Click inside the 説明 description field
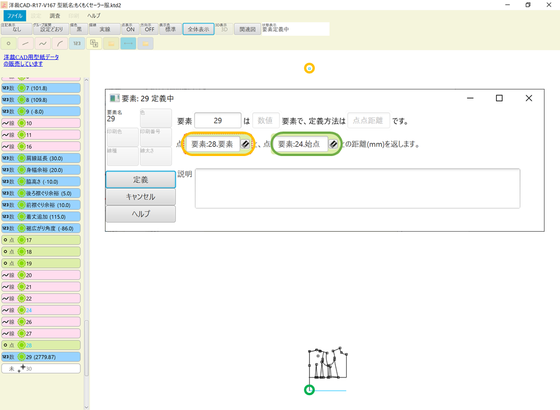This screenshot has width=560, height=410. (x=358, y=188)
